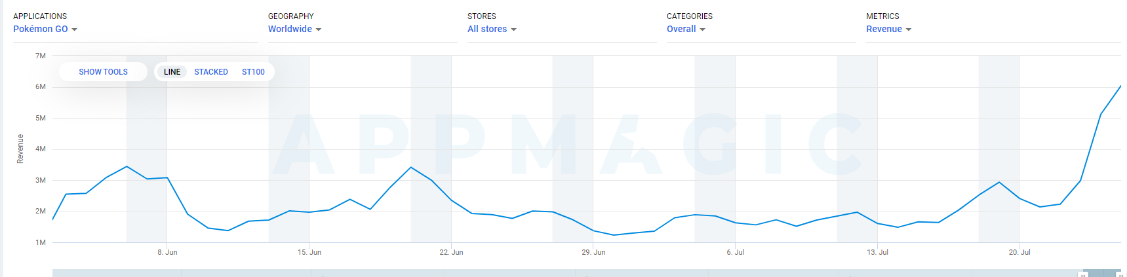Expand the Overall categories dropdown
The height and width of the screenshot is (277, 1127).
pyautogui.click(x=686, y=29)
